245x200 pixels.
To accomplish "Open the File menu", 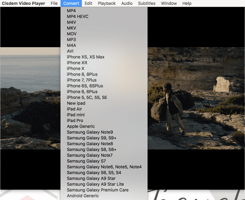I will tap(54, 3).
